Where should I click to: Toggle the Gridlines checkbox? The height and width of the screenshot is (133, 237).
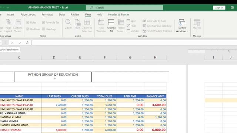[28, 29]
